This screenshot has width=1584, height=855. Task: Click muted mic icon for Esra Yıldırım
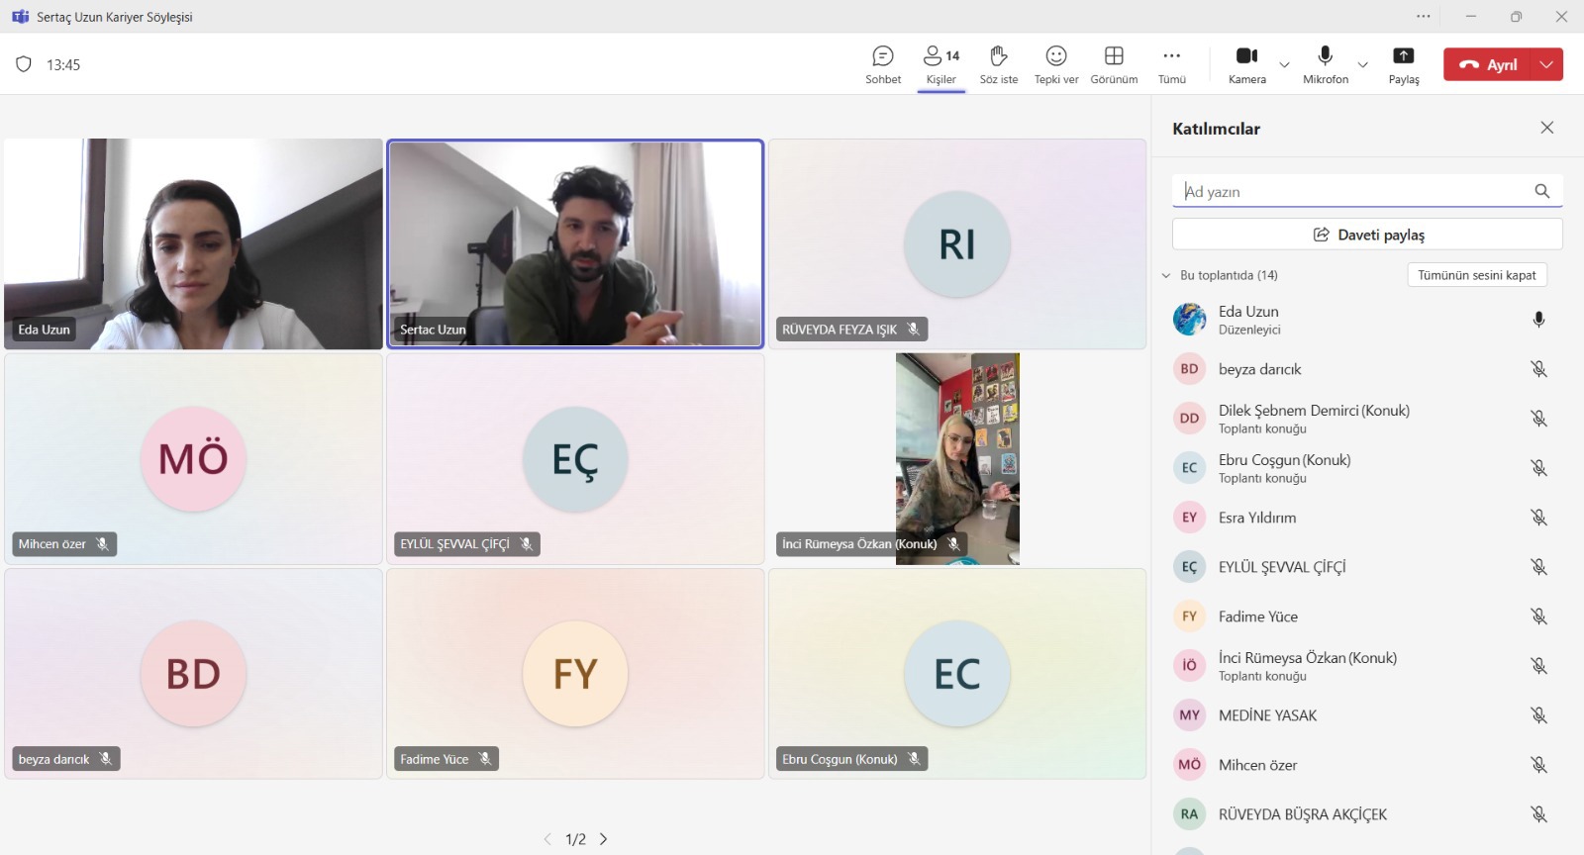[1538, 518]
